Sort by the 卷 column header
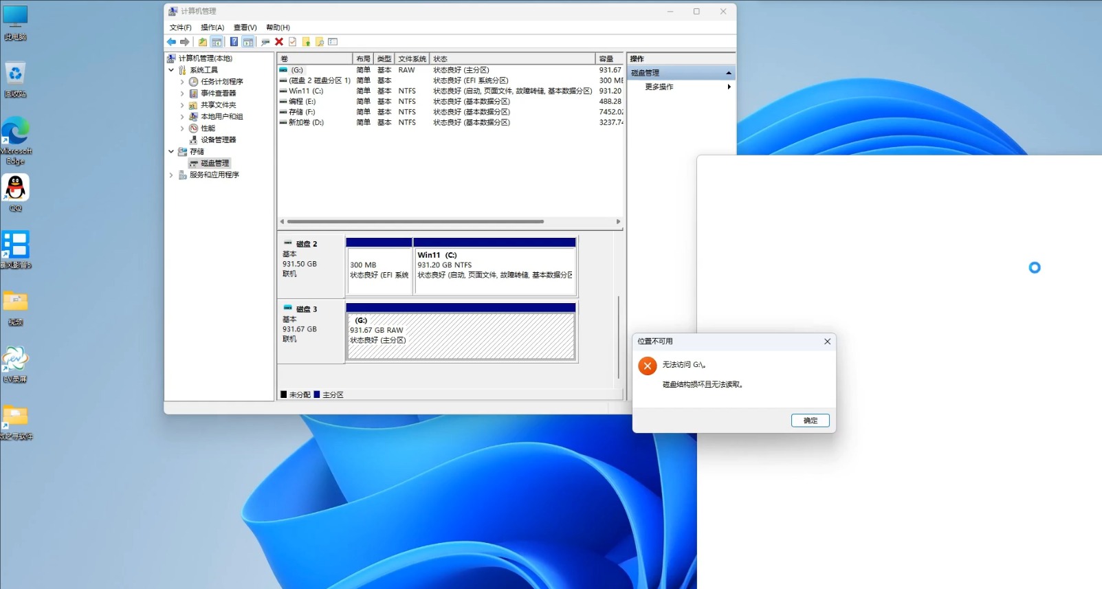Image resolution: width=1102 pixels, height=589 pixels. tap(315, 58)
